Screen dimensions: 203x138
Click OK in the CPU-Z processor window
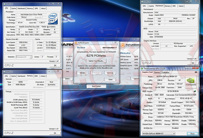coord(55,65)
